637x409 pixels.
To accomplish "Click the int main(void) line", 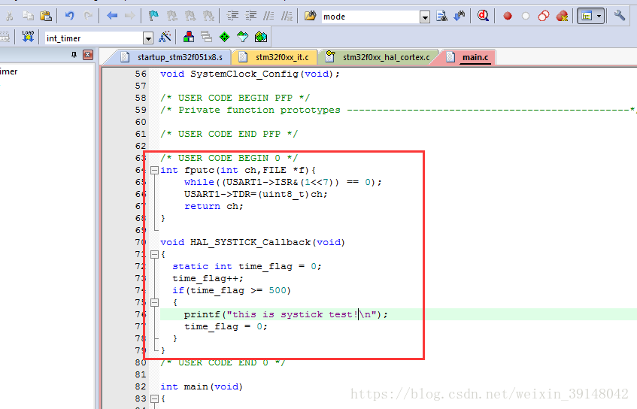I will coord(202,386).
